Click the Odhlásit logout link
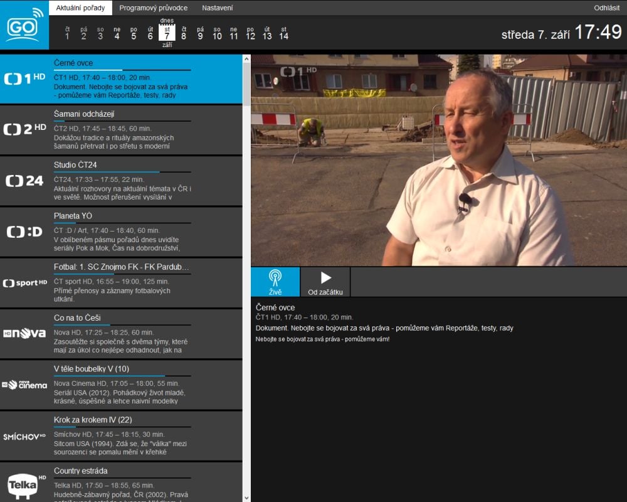This screenshot has width=627, height=502. pos(606,8)
